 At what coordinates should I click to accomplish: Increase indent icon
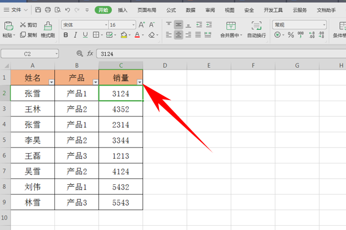pos(208,24)
